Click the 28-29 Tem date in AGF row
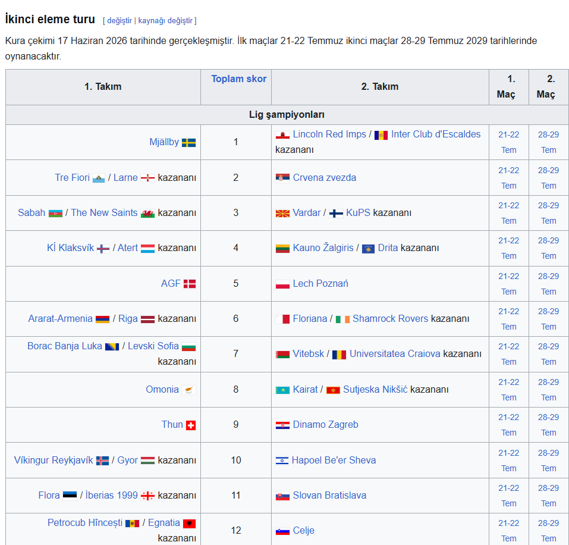This screenshot has width=569, height=545. tap(548, 284)
